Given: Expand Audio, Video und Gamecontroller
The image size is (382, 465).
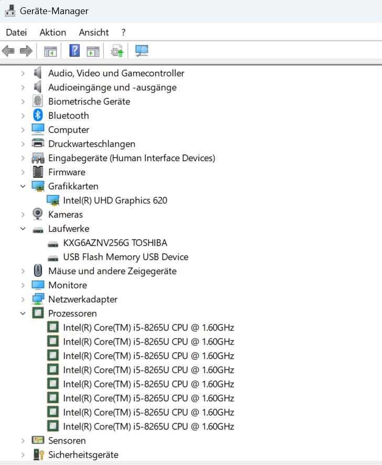Looking at the screenshot, I should [x=23, y=73].
